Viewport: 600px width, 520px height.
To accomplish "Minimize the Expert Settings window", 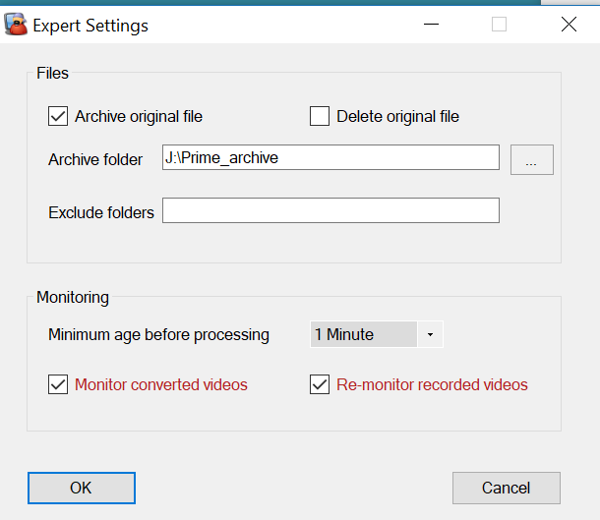I will (430, 25).
